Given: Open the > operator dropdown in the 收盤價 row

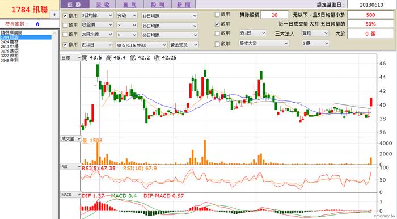Looking at the screenshot, I should pos(126,25).
